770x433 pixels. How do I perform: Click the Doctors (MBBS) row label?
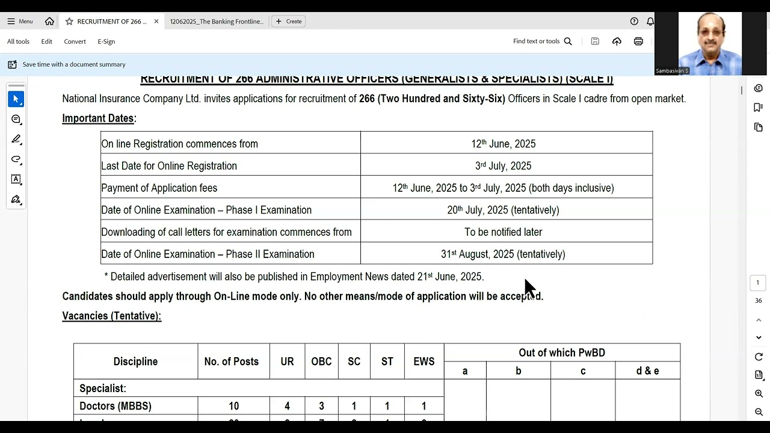[115, 406]
